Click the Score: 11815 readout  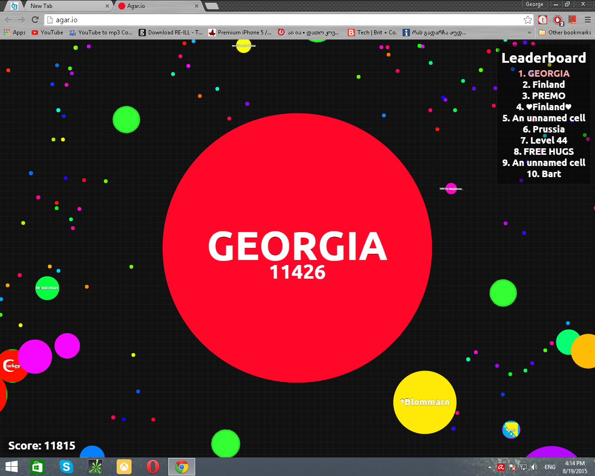(42, 445)
